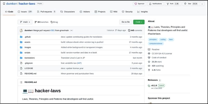
Task: Click the 'docs: update license year' commit
Action: coord(72,68)
